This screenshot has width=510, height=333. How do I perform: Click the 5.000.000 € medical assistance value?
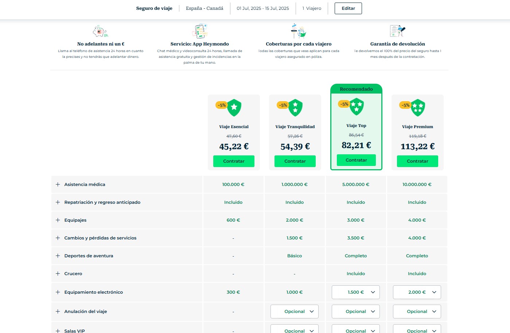tap(356, 185)
